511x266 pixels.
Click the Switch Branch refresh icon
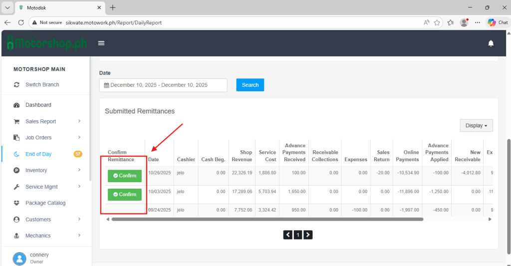16,85
